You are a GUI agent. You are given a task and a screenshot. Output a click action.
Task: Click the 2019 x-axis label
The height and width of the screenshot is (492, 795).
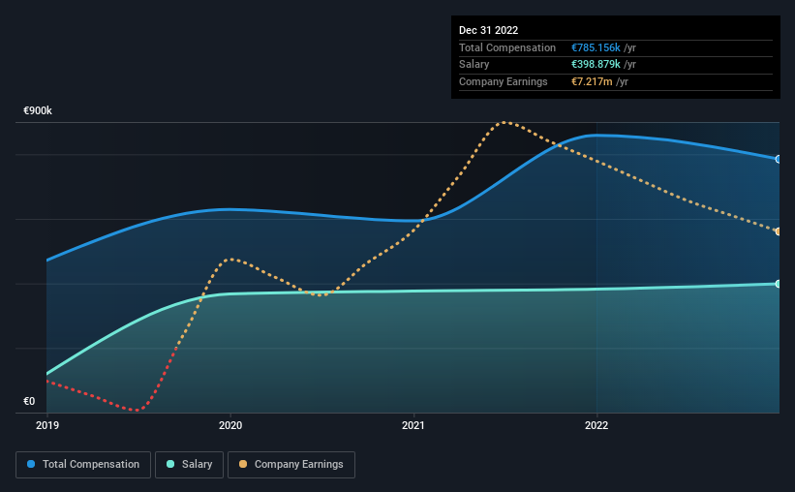(x=47, y=425)
